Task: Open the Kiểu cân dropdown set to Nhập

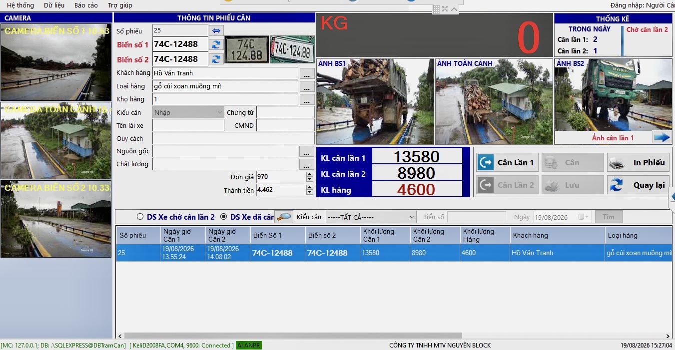Action: tap(188, 112)
